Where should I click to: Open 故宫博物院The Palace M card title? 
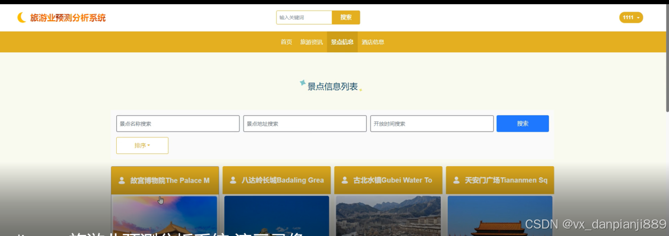pyautogui.click(x=170, y=181)
